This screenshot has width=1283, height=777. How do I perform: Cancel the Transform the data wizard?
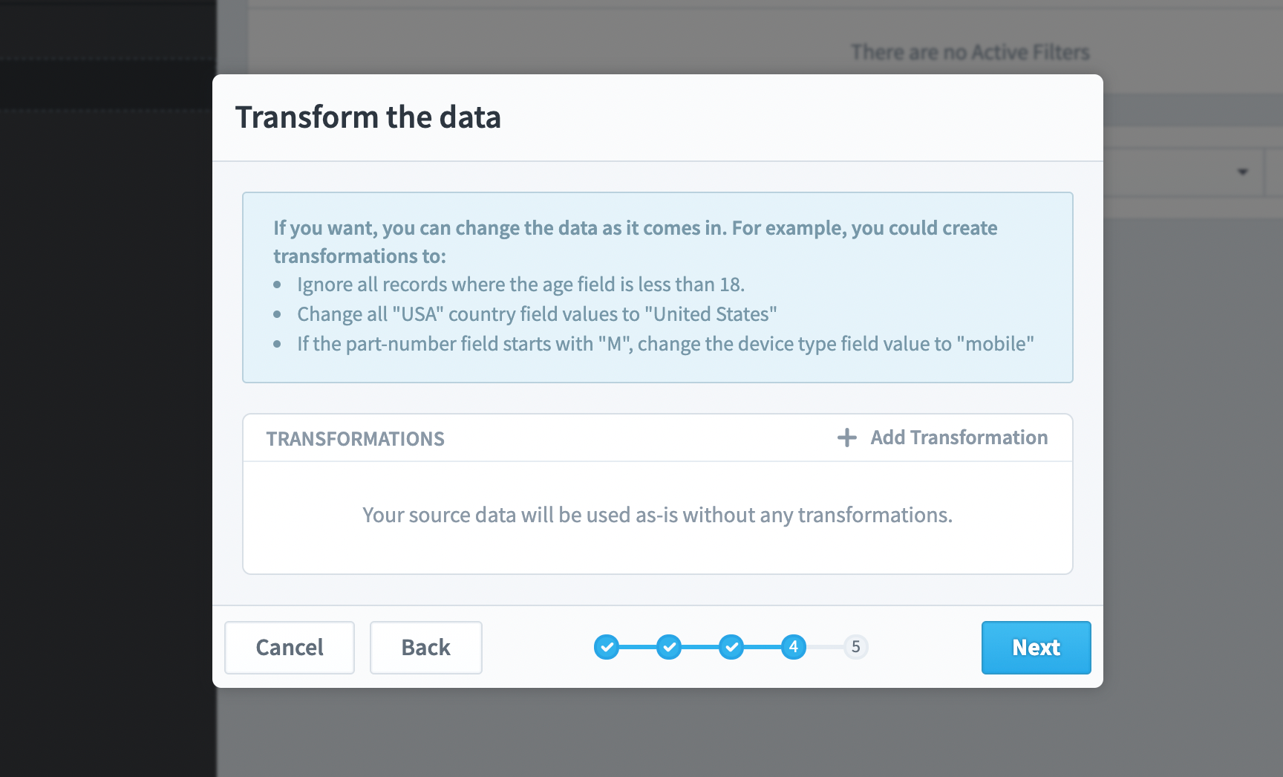point(290,648)
